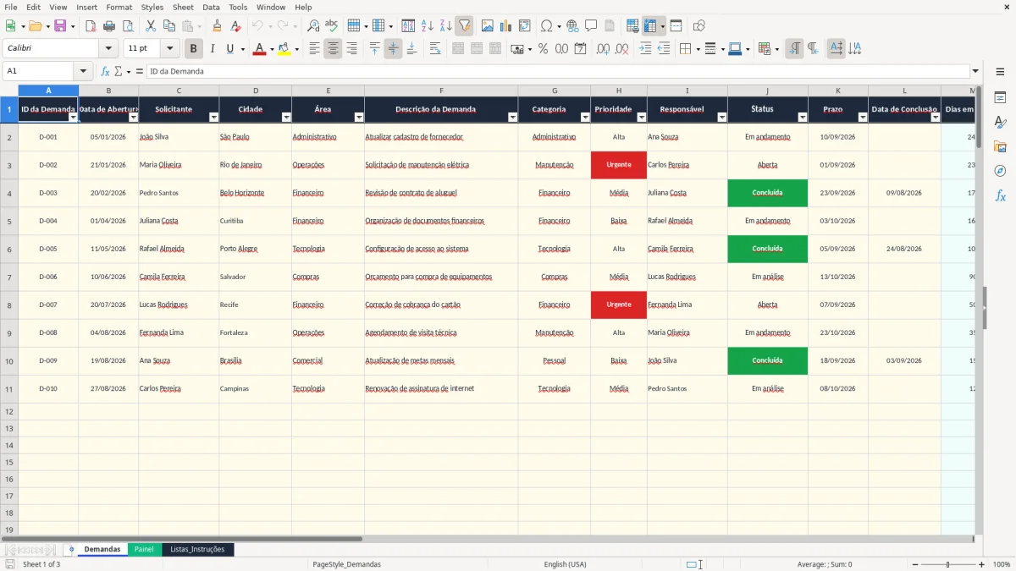Screen dimensions: 1016x571
Task: Click the zoom slider handle
Action: tap(948, 564)
